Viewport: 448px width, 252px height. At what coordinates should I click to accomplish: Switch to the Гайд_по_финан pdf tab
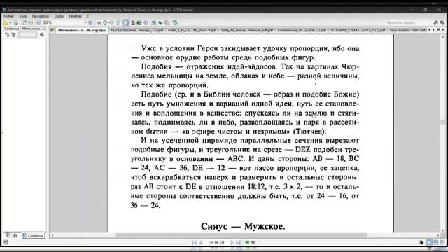point(247,30)
